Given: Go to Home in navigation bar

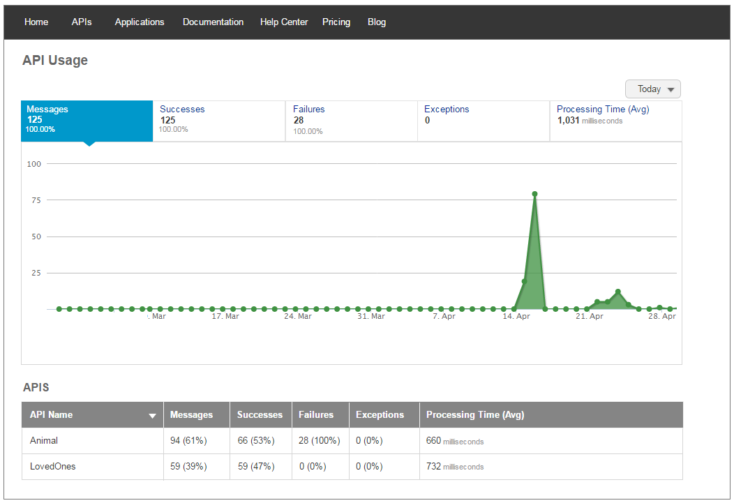Looking at the screenshot, I should coord(36,22).
